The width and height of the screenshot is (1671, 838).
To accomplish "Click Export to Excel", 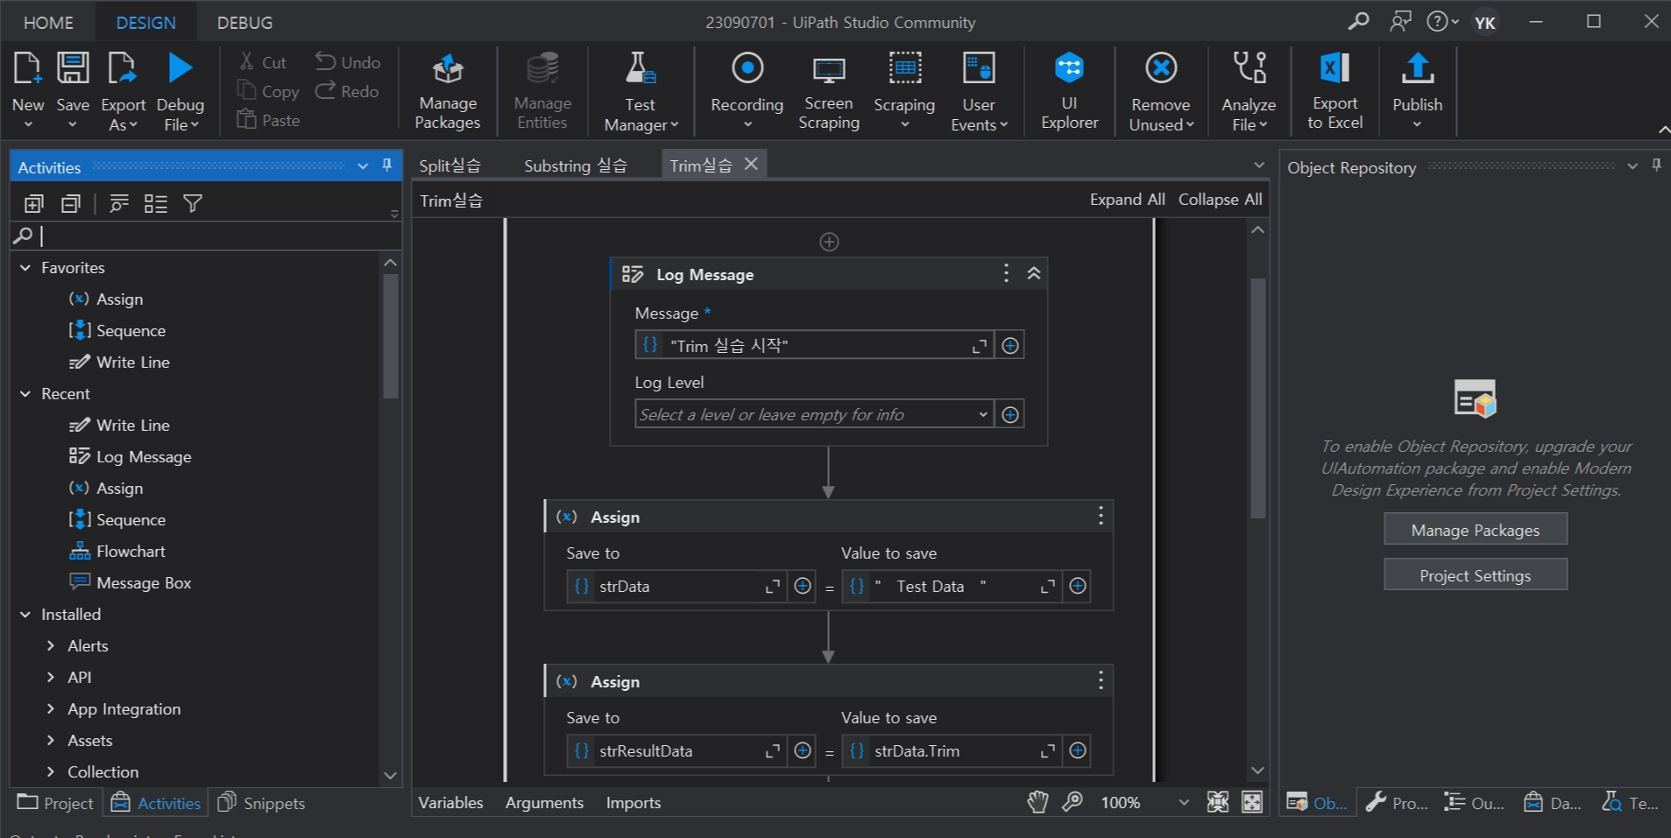I will 1335,91.
